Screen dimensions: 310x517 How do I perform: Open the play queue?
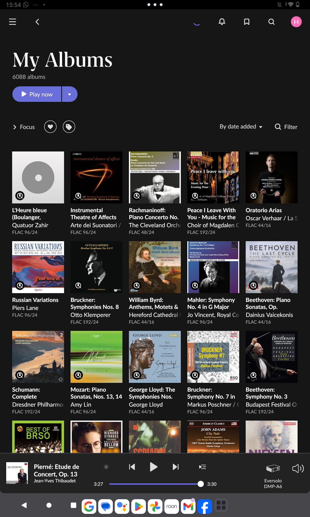point(203,467)
